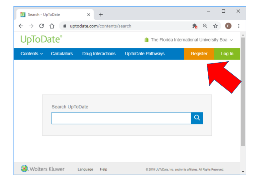Go back using the browser back arrow

point(21,26)
